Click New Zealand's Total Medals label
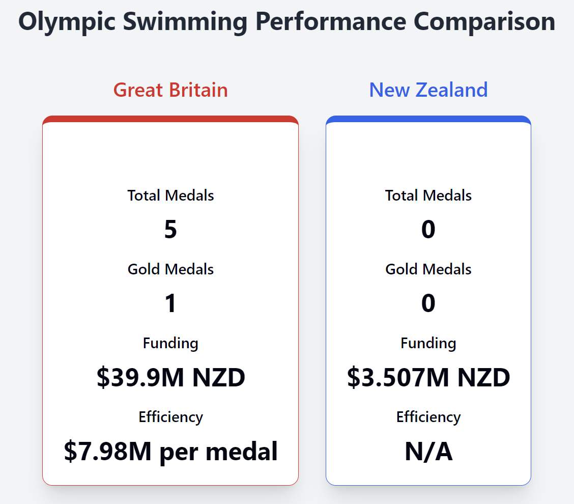Image resolution: width=574 pixels, height=504 pixels. [x=428, y=195]
